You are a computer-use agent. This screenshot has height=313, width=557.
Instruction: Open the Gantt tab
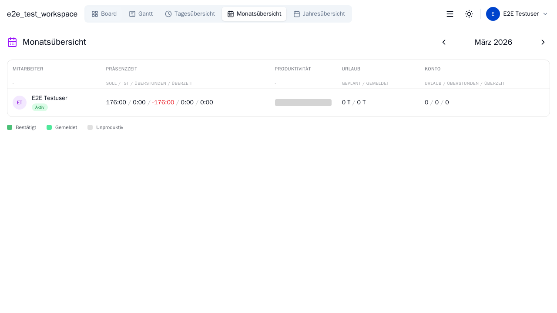pos(141,14)
